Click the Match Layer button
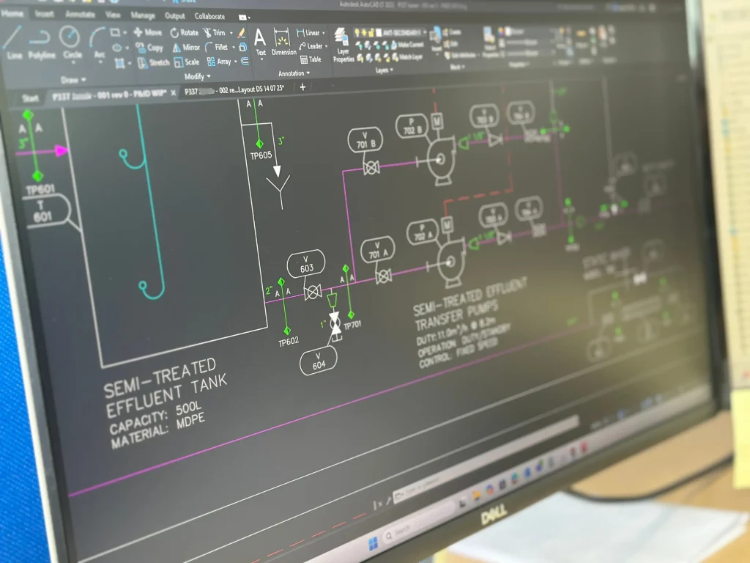Viewport: 750px width, 563px height. point(407,57)
